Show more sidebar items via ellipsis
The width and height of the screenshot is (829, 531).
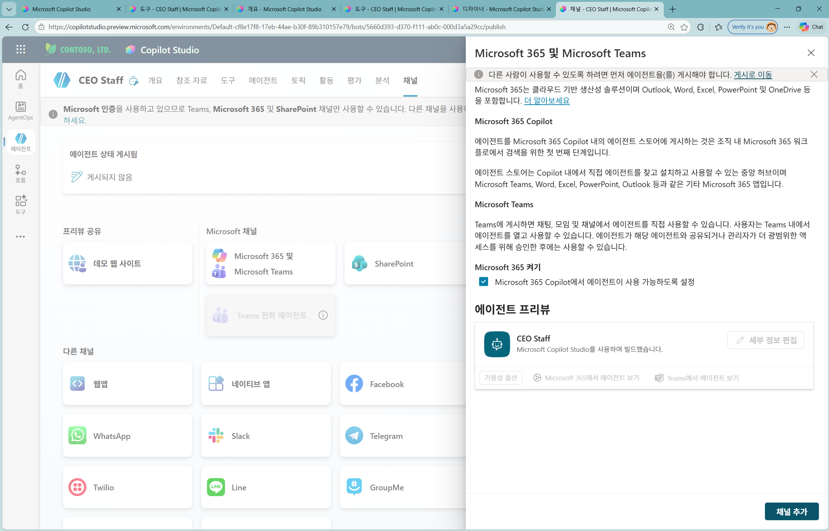pos(21,236)
